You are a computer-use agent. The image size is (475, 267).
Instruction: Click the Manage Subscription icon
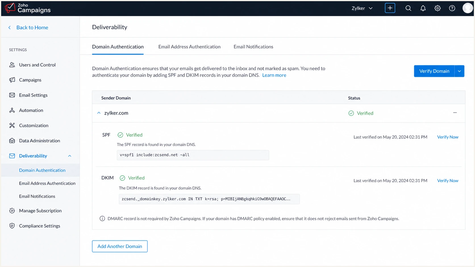[x=12, y=211]
